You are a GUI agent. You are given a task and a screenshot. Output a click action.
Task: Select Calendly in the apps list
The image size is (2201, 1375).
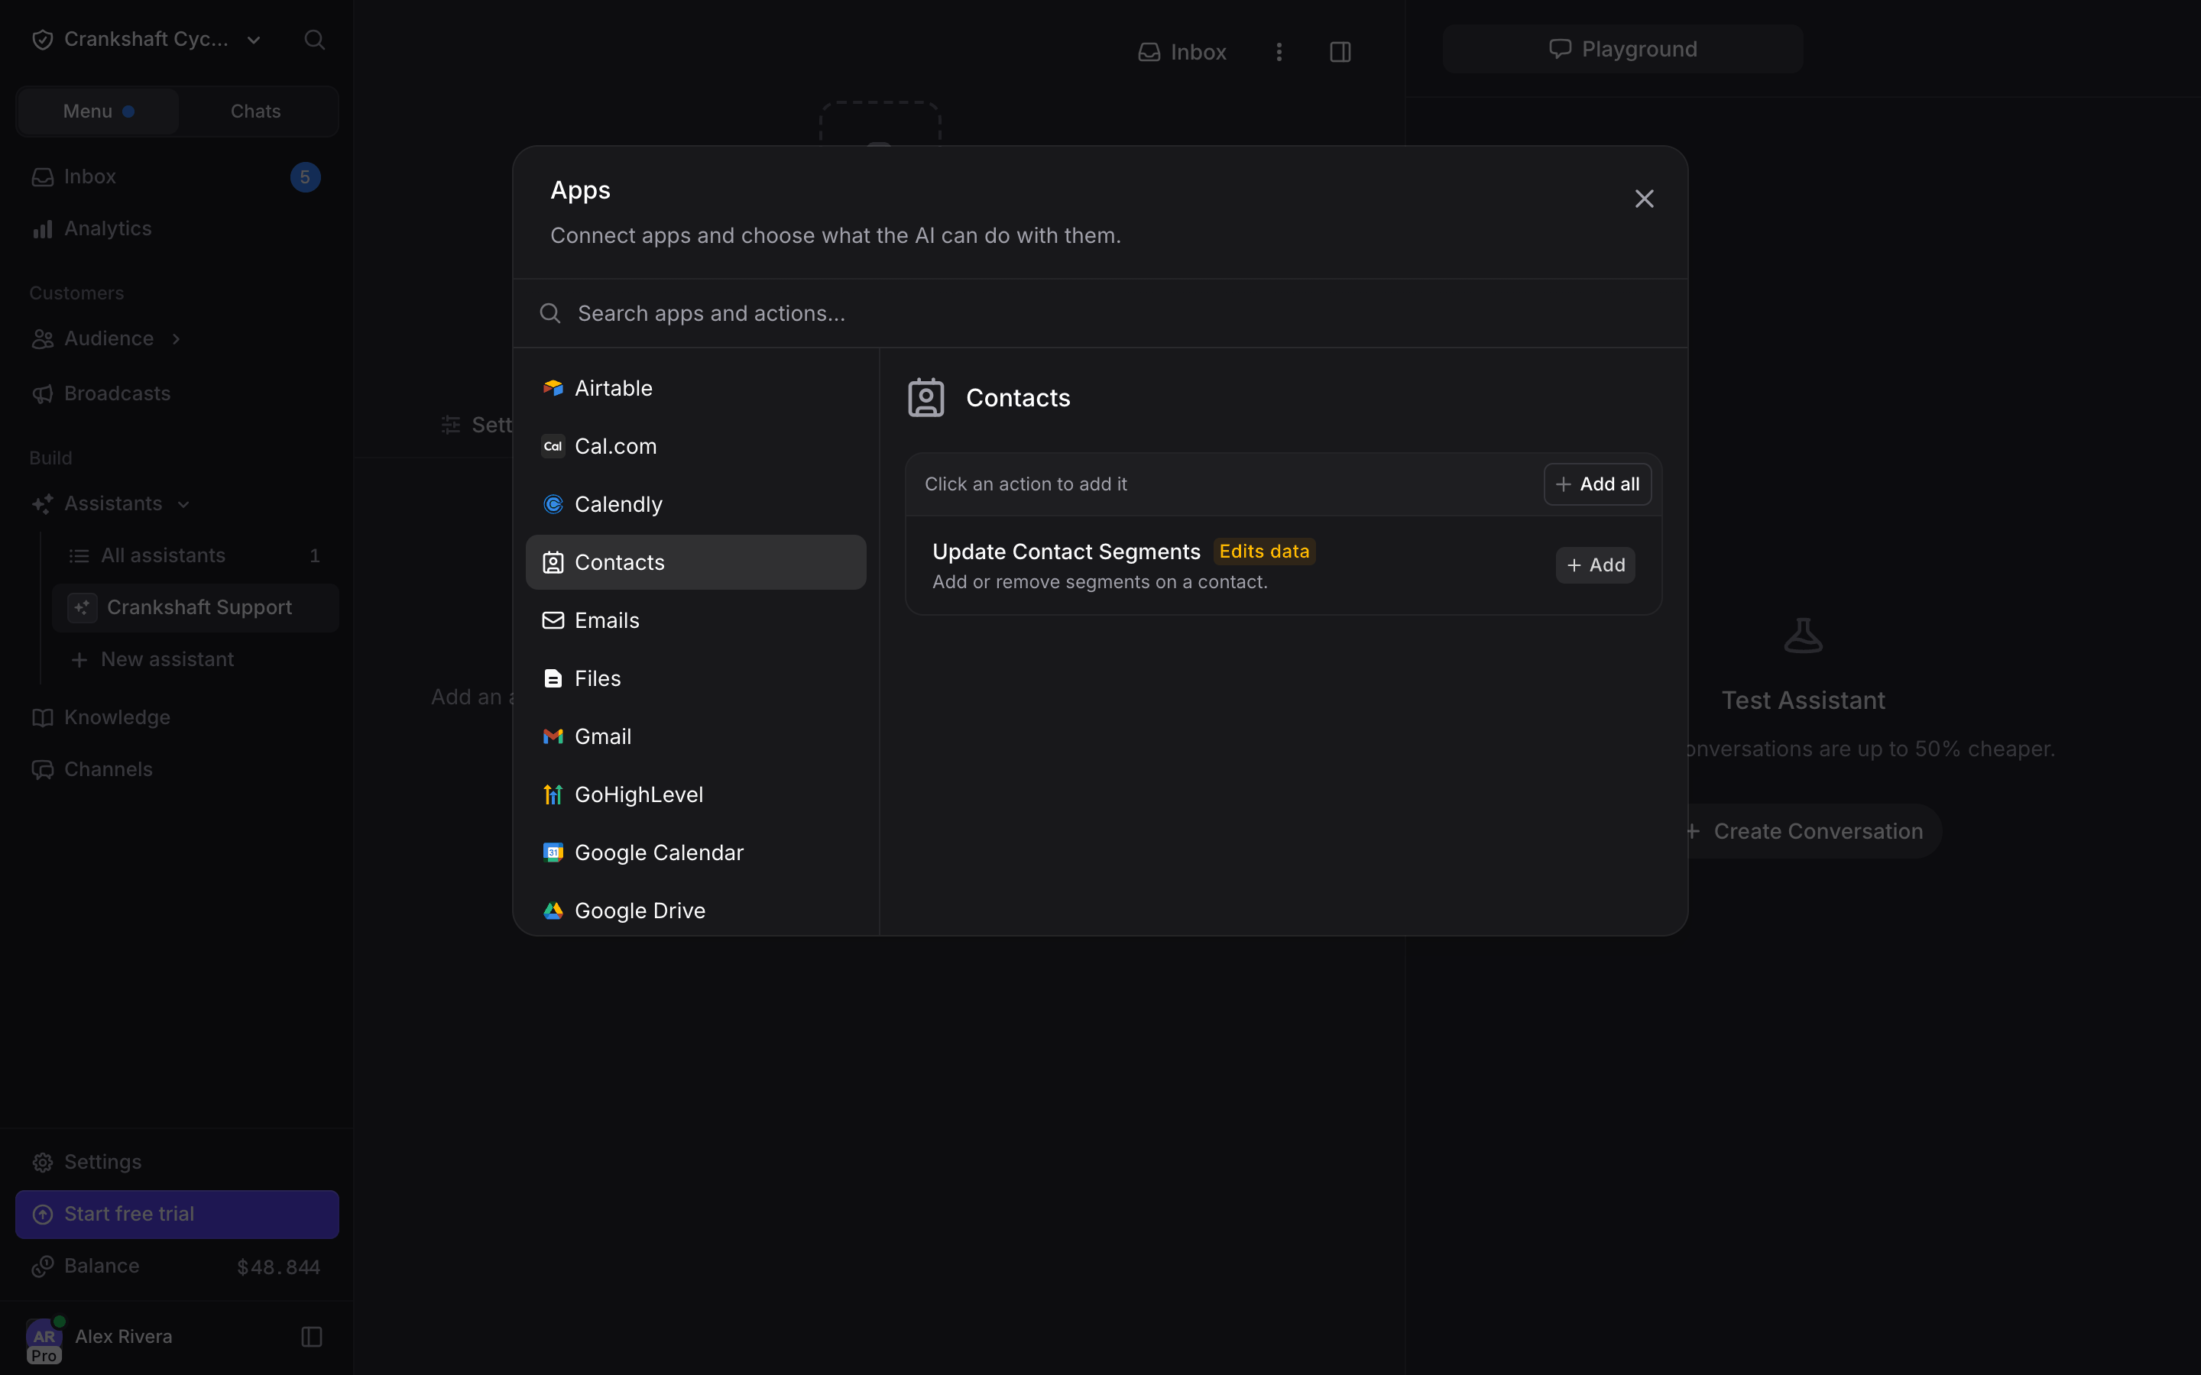[695, 505]
